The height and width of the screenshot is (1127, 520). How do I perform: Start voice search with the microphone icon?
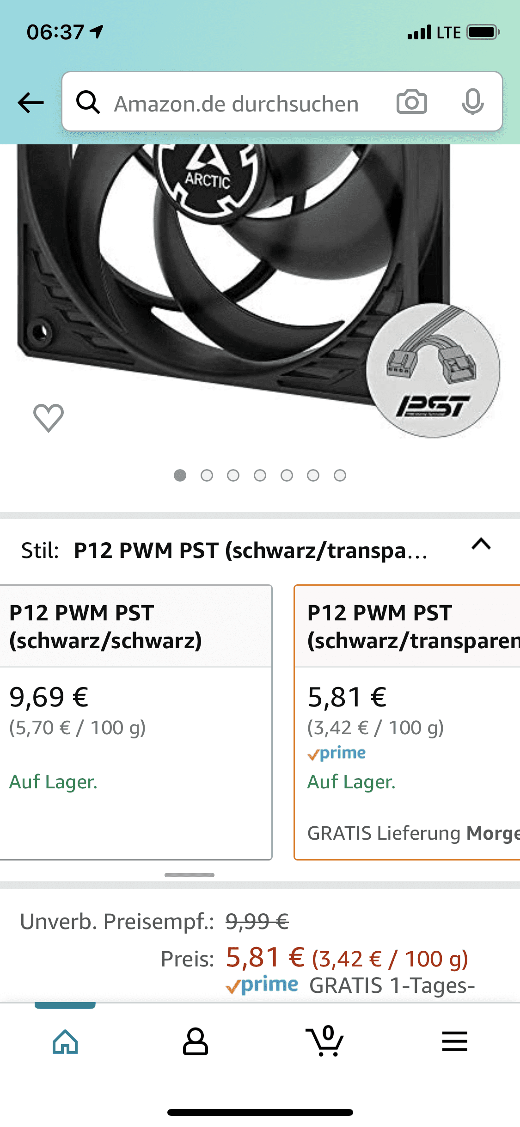coord(472,102)
